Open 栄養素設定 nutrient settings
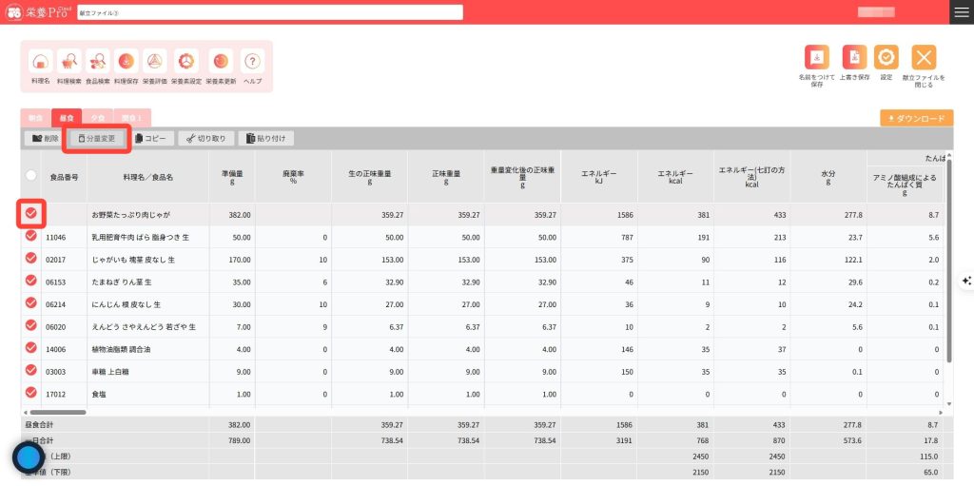The height and width of the screenshot is (486, 974). [x=186, y=62]
